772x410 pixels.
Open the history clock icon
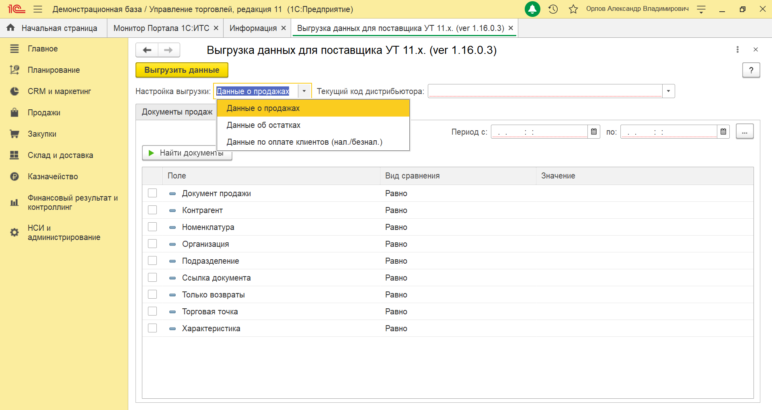[x=553, y=9]
